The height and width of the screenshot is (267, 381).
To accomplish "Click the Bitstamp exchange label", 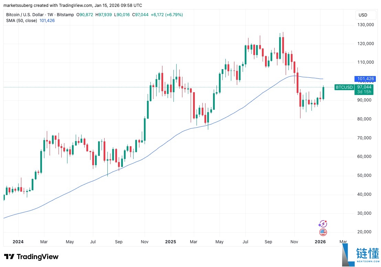I will click(x=65, y=15).
